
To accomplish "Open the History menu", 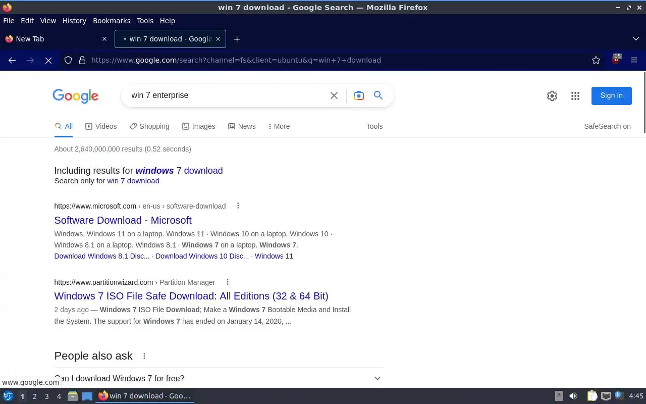I will (x=74, y=21).
